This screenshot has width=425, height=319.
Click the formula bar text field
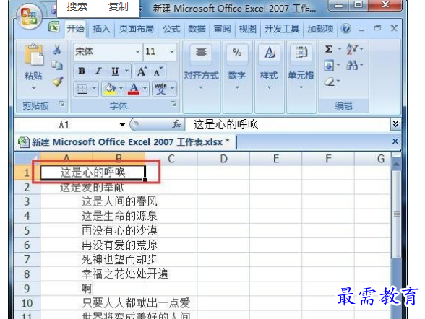[288, 124]
